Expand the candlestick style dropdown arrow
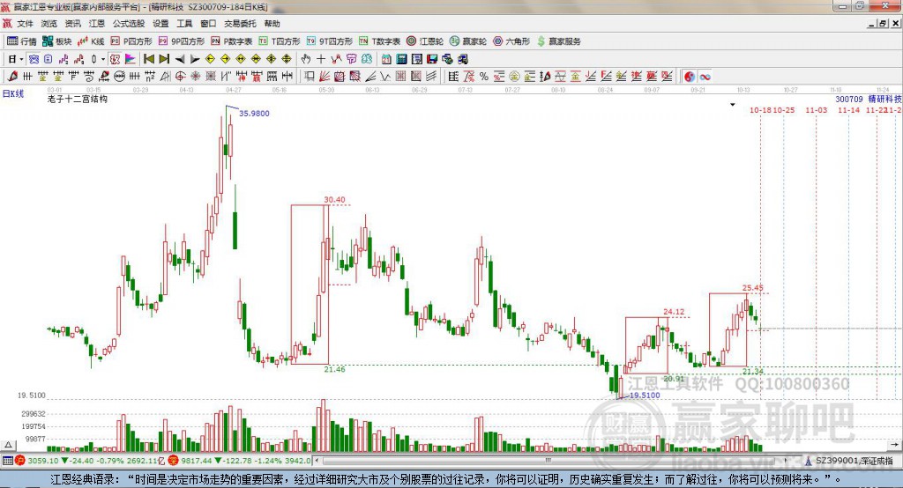The width and height of the screenshot is (903, 488). [103, 59]
